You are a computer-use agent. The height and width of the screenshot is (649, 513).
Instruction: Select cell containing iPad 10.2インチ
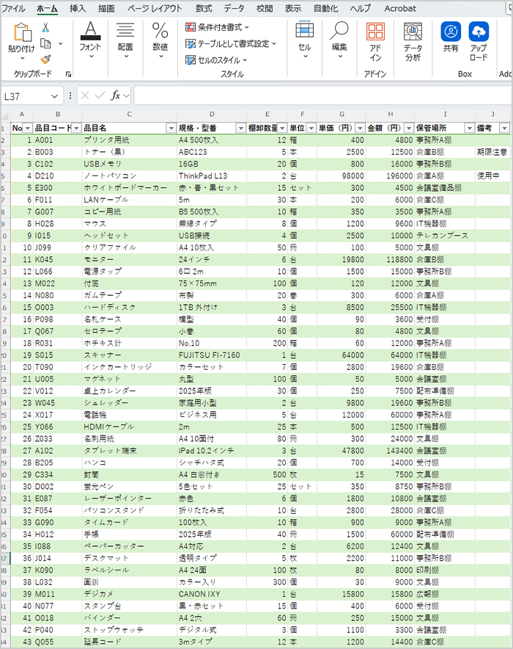click(212, 451)
